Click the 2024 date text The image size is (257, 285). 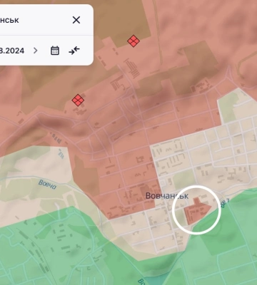pos(12,51)
